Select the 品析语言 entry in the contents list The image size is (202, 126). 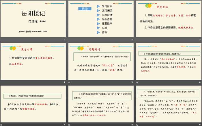(x=107, y=19)
